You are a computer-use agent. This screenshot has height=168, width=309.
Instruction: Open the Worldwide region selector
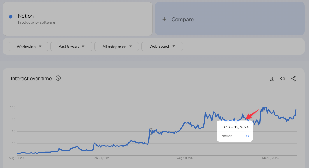pos(28,46)
